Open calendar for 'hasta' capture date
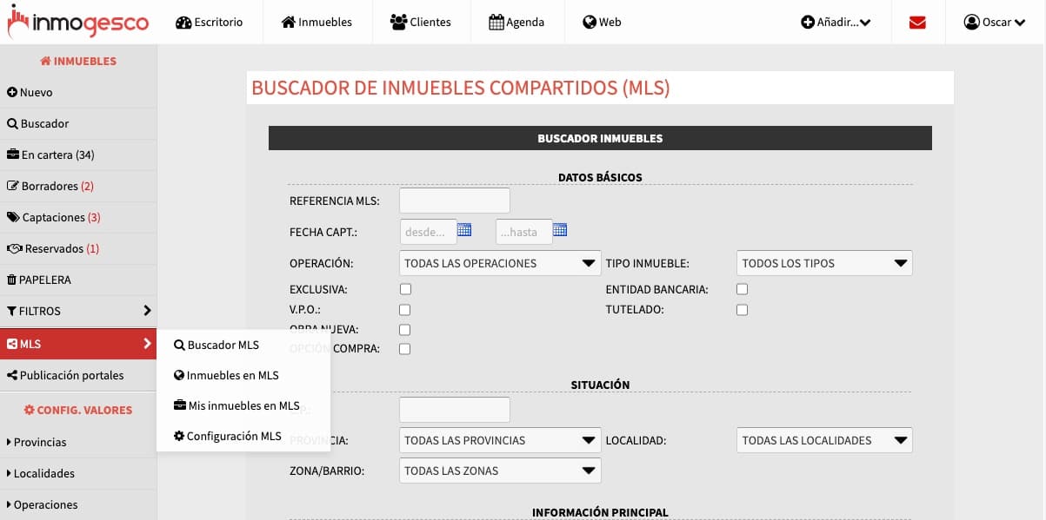Image resolution: width=1046 pixels, height=520 pixels. pos(560,230)
